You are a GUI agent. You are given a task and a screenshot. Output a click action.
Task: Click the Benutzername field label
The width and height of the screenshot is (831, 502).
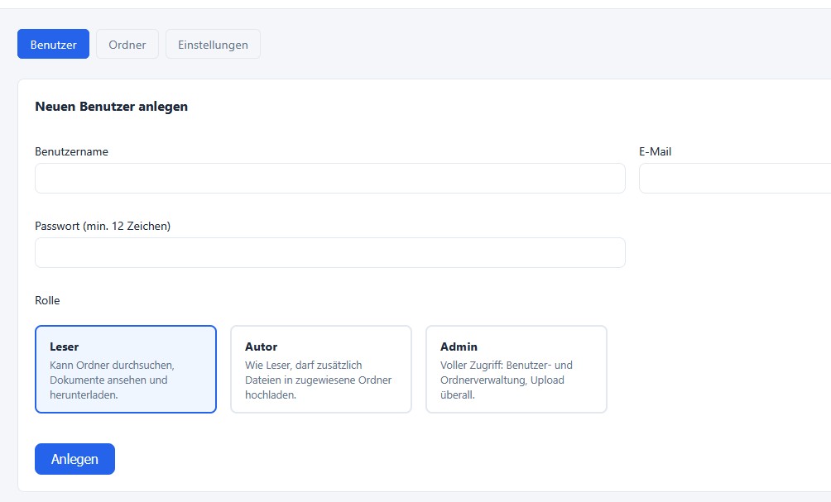71,151
